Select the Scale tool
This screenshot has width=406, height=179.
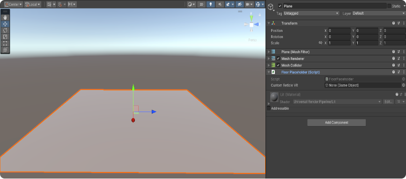5,37
